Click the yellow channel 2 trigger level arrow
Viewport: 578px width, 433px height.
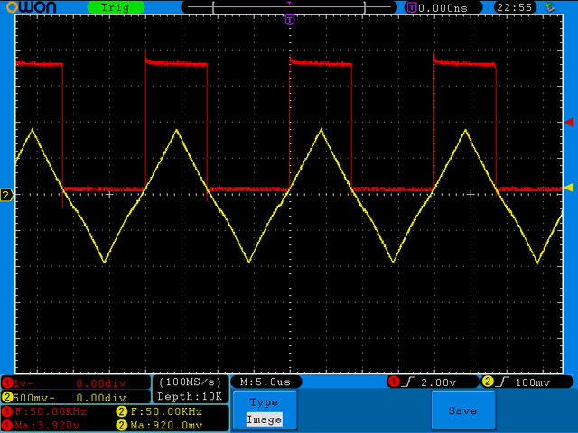569,188
